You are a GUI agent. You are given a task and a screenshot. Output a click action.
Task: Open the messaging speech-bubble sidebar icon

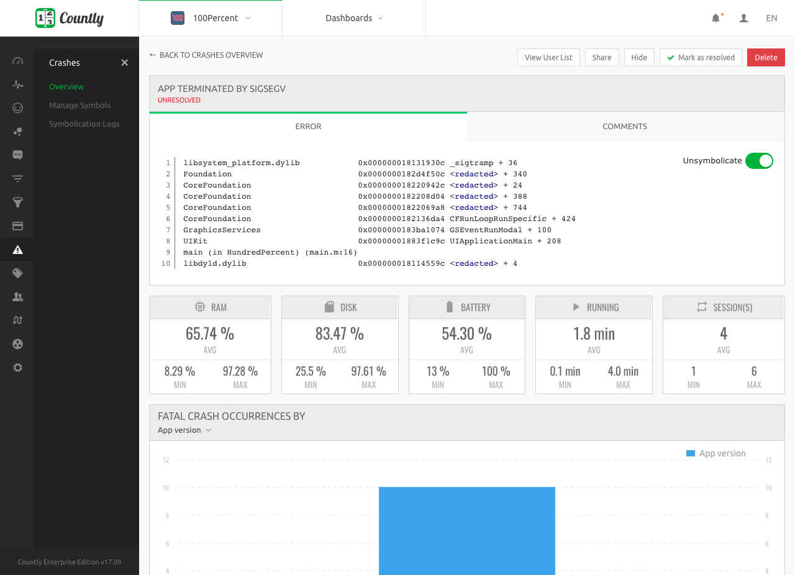17,155
